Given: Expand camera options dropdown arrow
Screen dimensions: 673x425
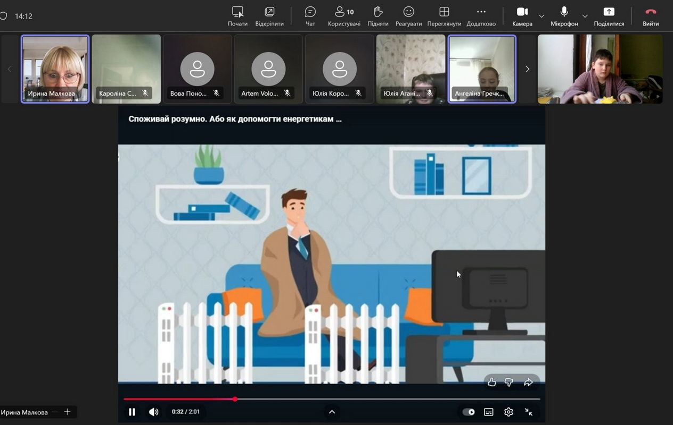Looking at the screenshot, I should (541, 16).
